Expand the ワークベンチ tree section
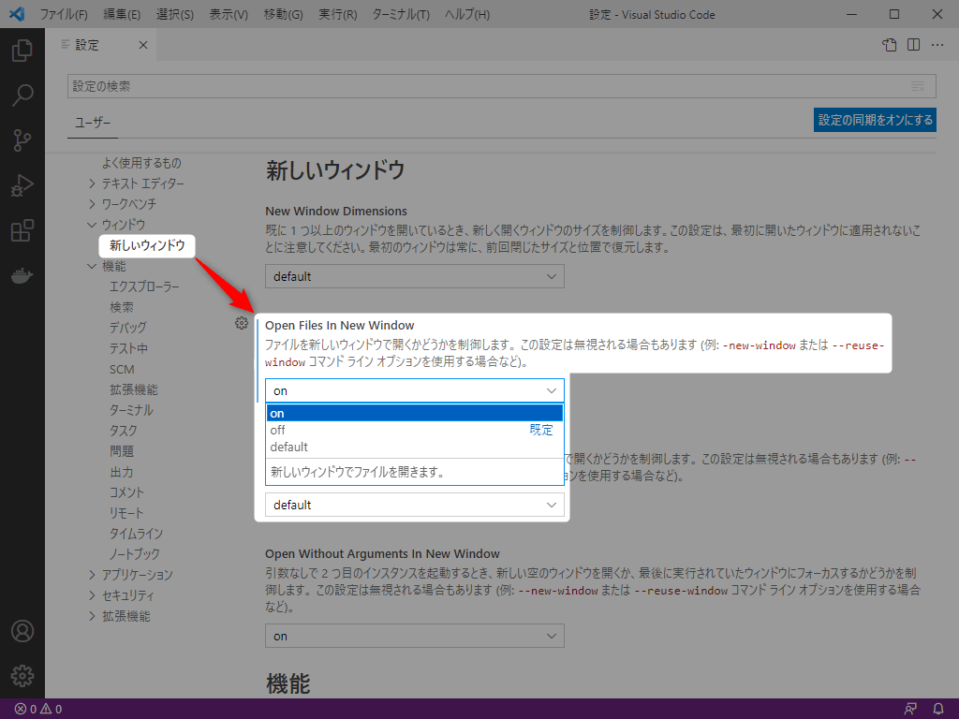 92,203
